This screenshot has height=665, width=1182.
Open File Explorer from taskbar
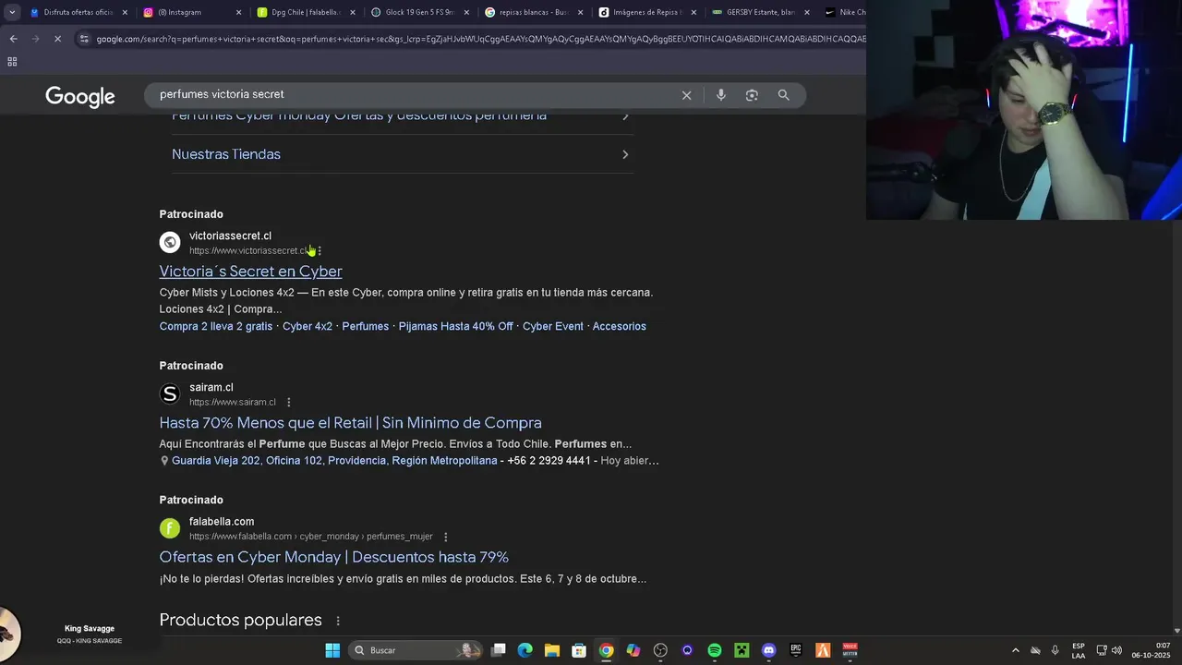(x=551, y=650)
